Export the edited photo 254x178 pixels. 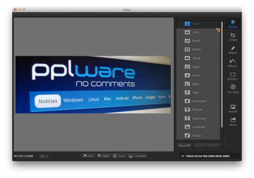point(233,108)
